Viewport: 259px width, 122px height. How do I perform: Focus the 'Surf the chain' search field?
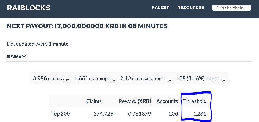(x=231, y=8)
